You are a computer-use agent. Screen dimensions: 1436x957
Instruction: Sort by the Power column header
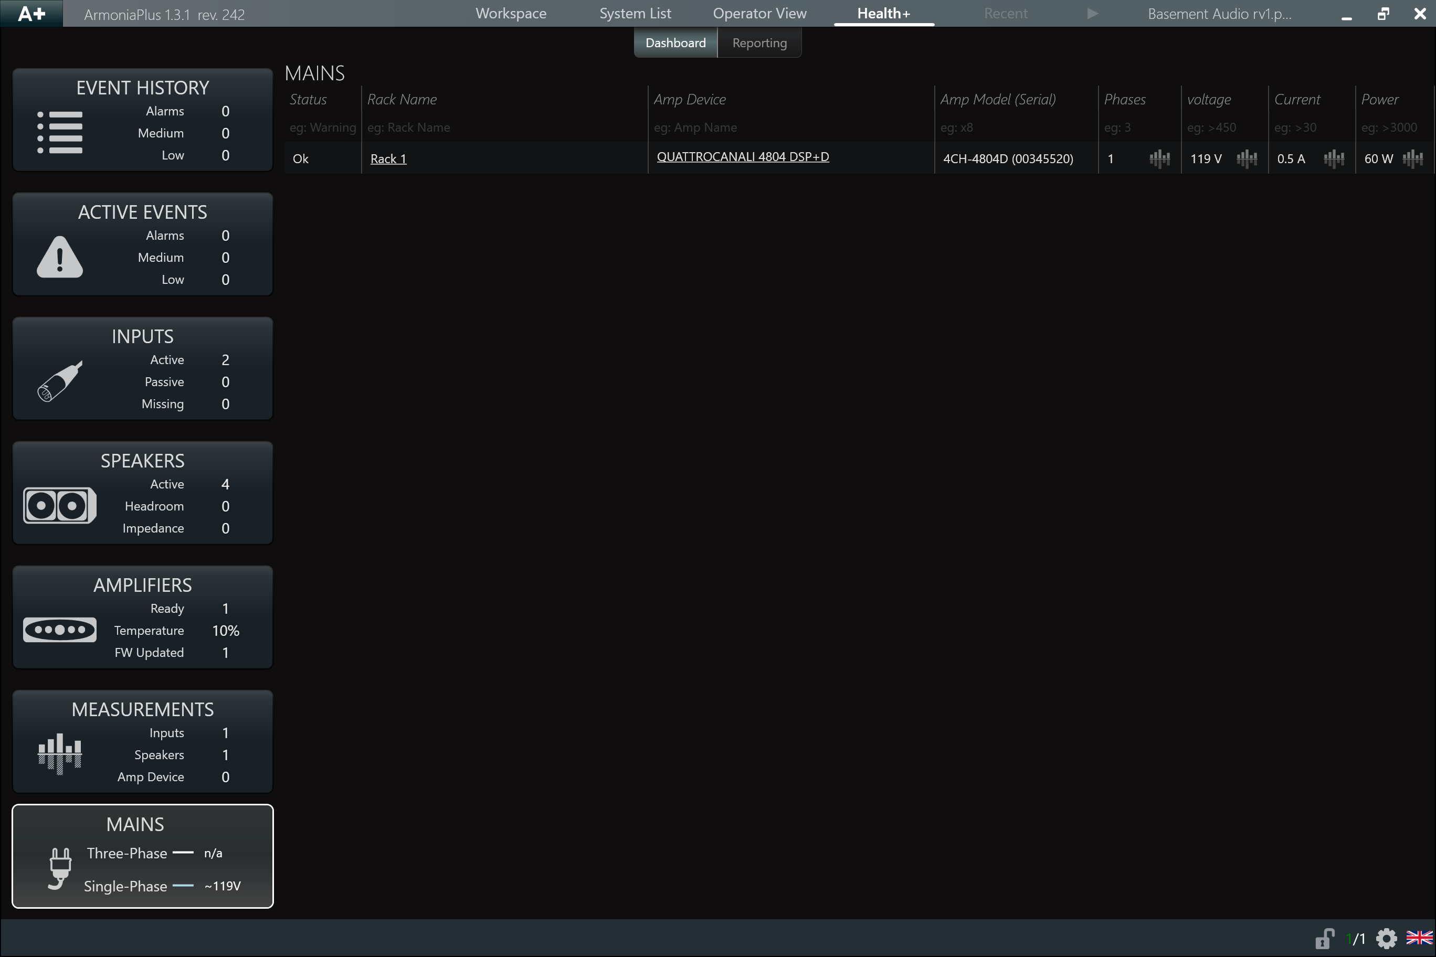(1380, 100)
